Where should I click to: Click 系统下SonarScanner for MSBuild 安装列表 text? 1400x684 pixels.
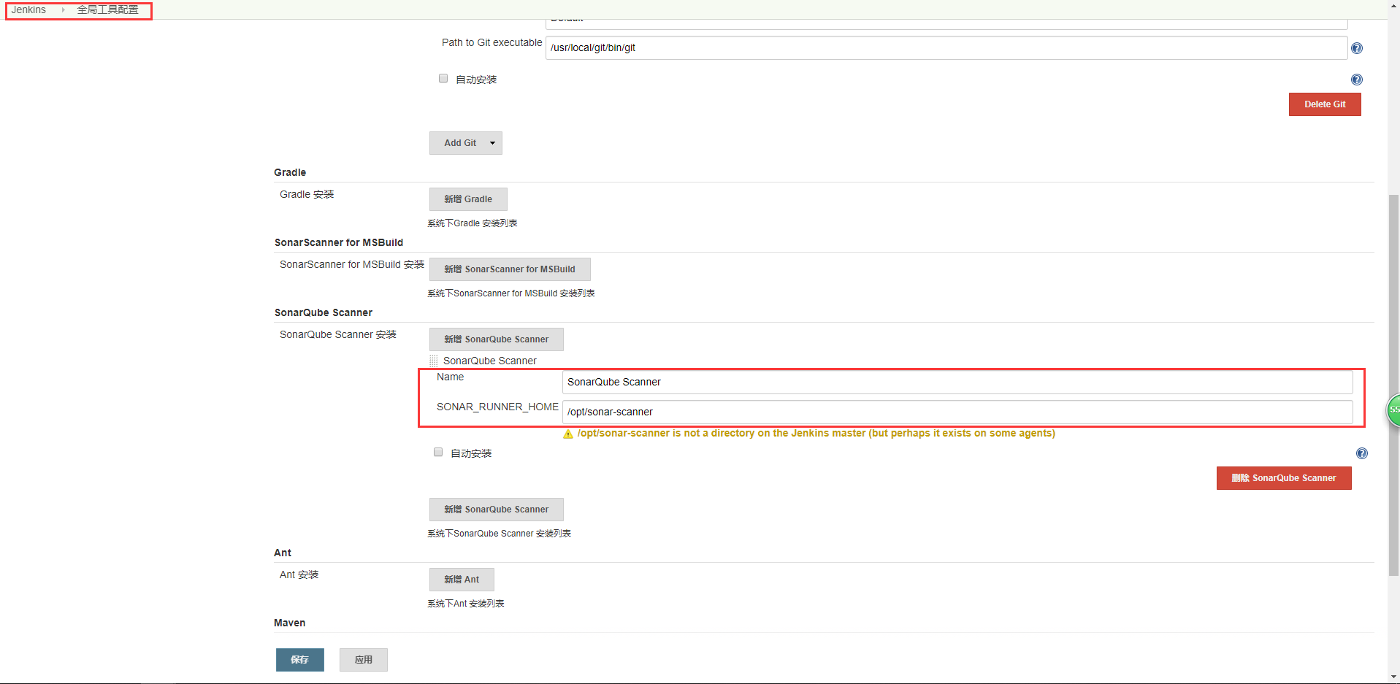(511, 293)
